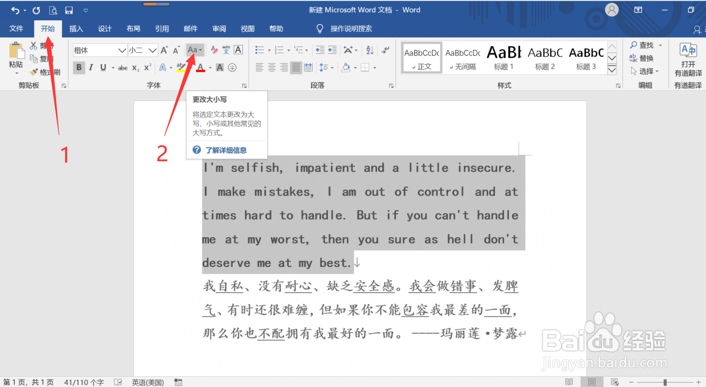The width and height of the screenshot is (706, 387).
Task: Switch to the 审阅 ribbon tab
Action: pyautogui.click(x=219, y=28)
